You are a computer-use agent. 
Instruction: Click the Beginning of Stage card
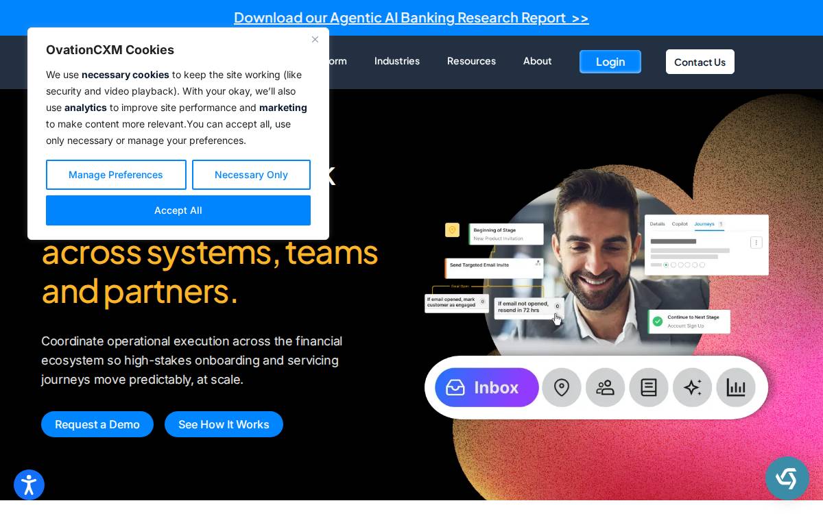(x=506, y=234)
